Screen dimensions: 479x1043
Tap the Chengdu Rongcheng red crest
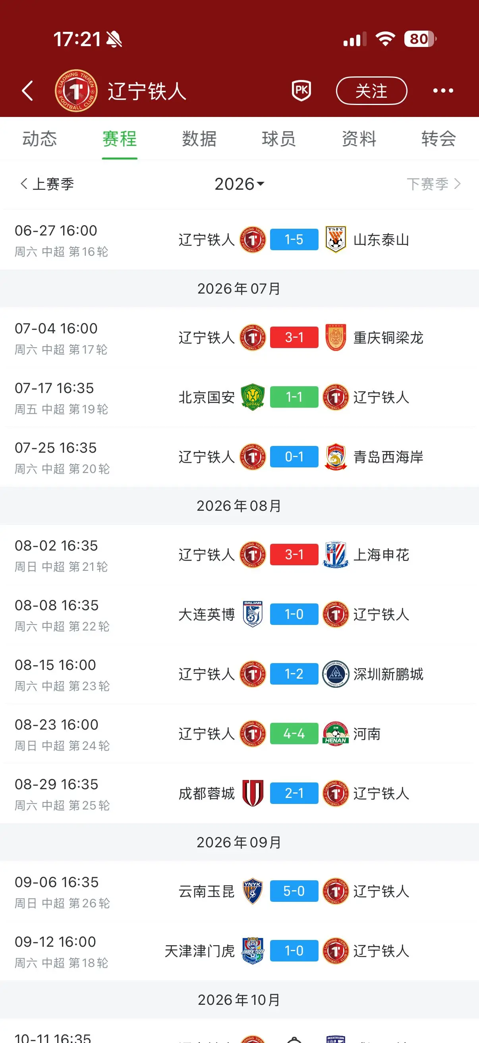click(253, 793)
